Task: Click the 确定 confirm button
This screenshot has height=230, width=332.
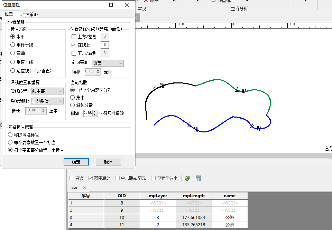Action: click(x=76, y=162)
